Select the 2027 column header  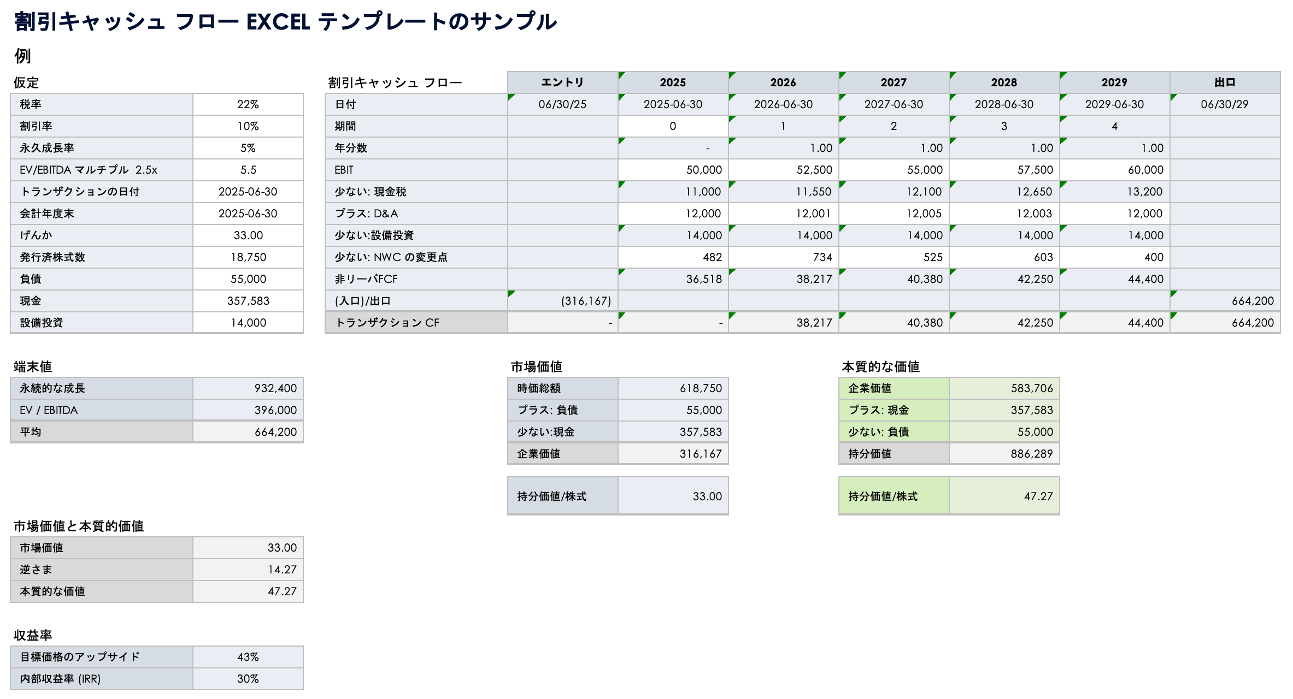pos(894,82)
